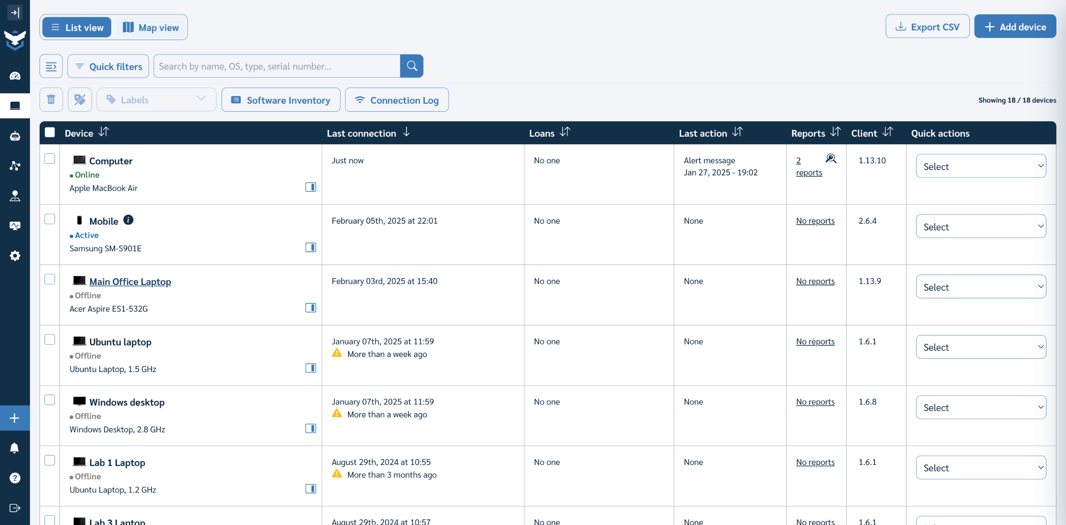
Task: Click the help question mark icon
Action: [15, 478]
